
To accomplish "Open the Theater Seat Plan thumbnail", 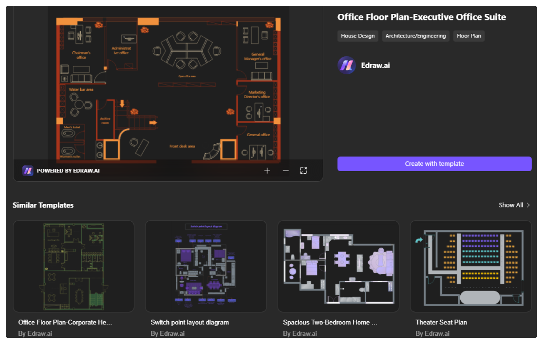I will [x=471, y=266].
